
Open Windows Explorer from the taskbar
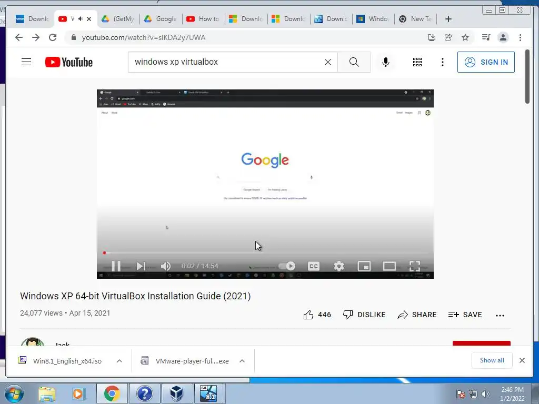pyautogui.click(x=47, y=393)
